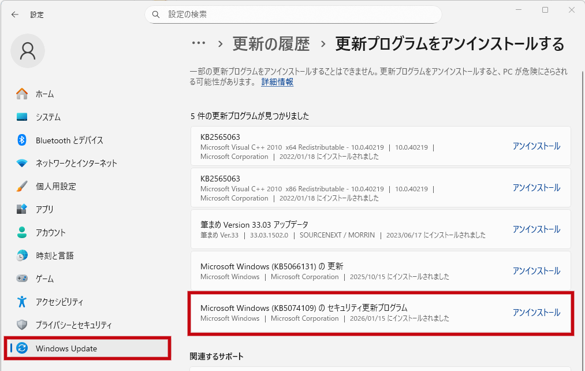Uninstall KB5074109 security update
Screen dimensions: 585x371
[536, 313]
